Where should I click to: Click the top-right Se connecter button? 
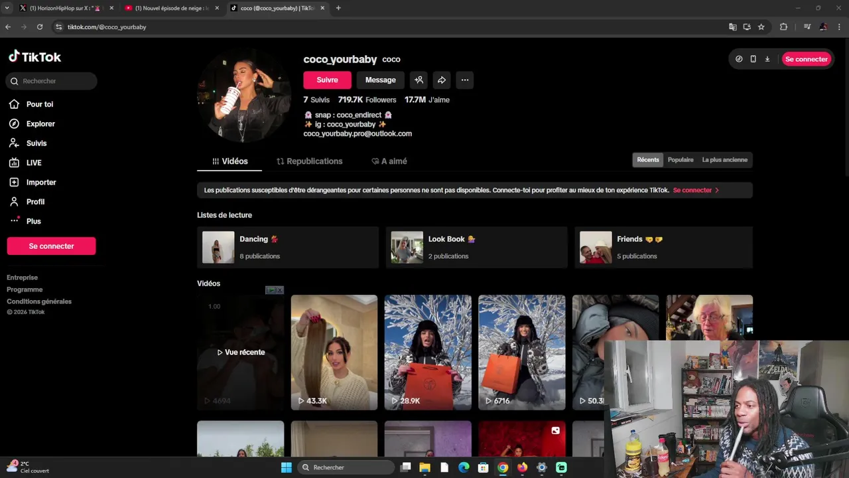(806, 59)
